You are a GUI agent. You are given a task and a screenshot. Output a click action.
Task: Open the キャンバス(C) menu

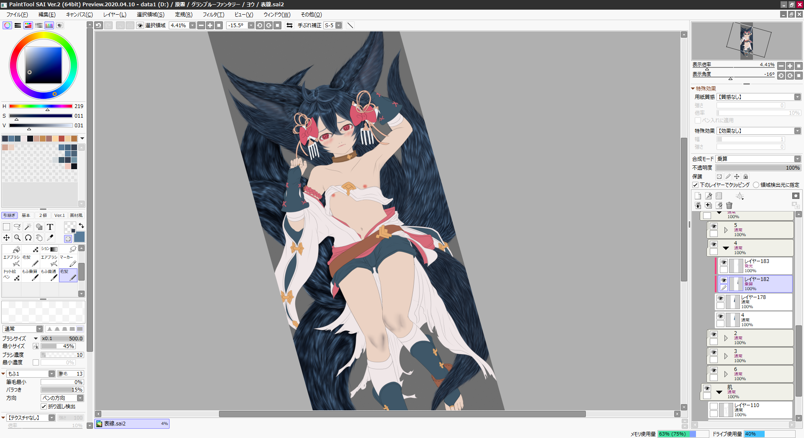79,14
